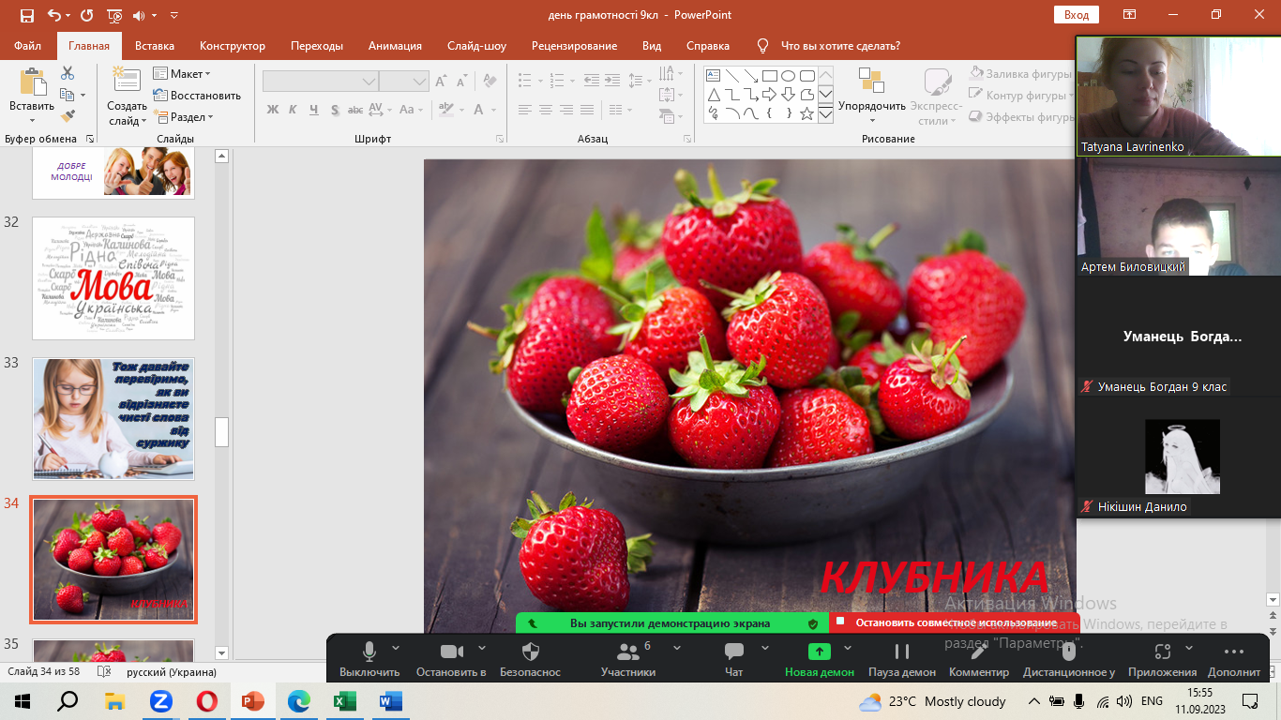The image size is (1281, 720).
Task: Switch to the Анимация tab
Action: coord(395,45)
